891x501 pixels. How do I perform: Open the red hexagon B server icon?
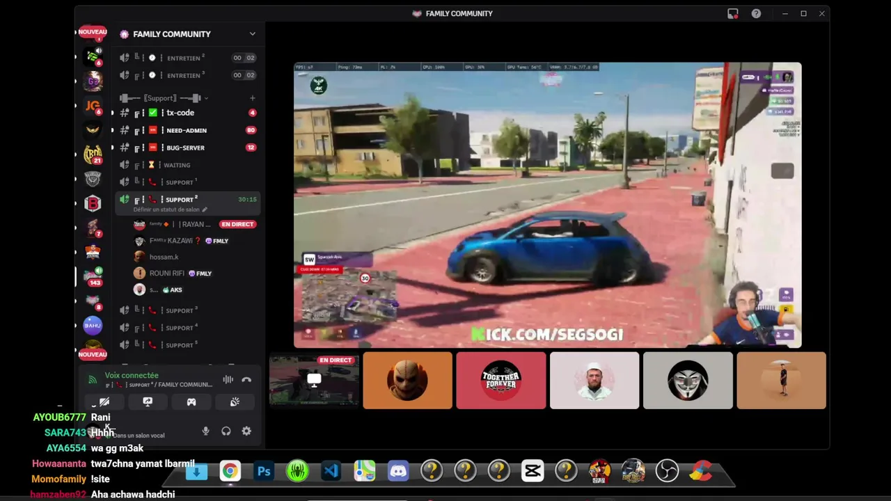tap(93, 203)
